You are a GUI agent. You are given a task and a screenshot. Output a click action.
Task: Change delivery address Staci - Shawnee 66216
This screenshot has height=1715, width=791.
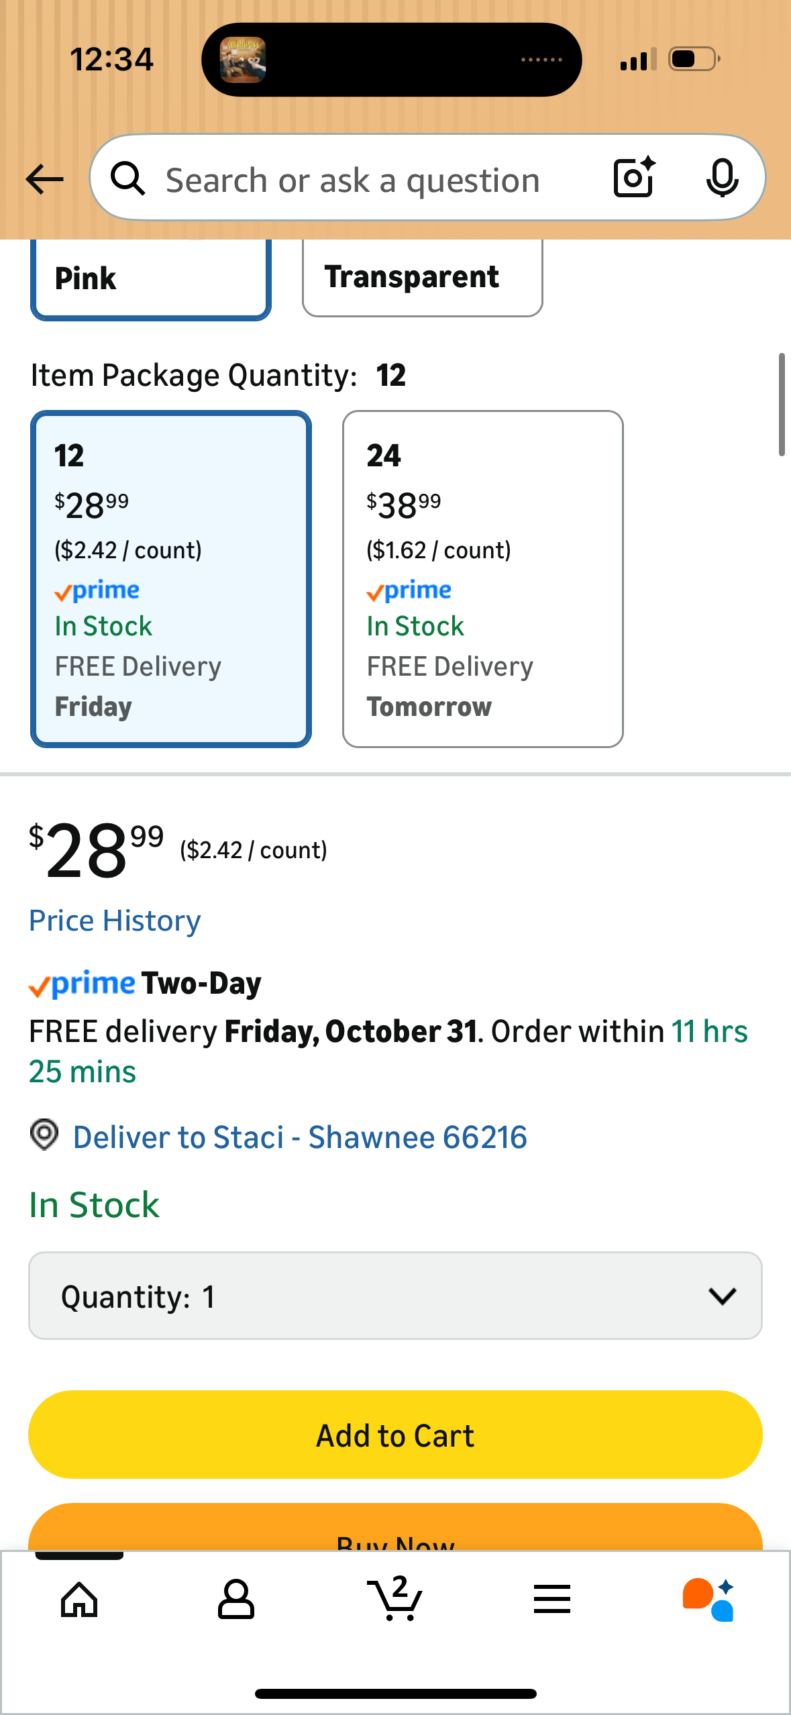click(300, 1137)
